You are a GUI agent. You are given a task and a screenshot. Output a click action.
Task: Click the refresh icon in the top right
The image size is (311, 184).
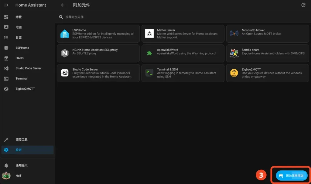303,5
